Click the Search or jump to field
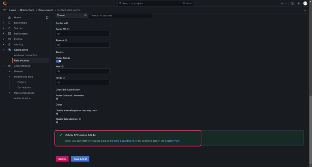Screen dimensions: 312x167 pos(155,3)
